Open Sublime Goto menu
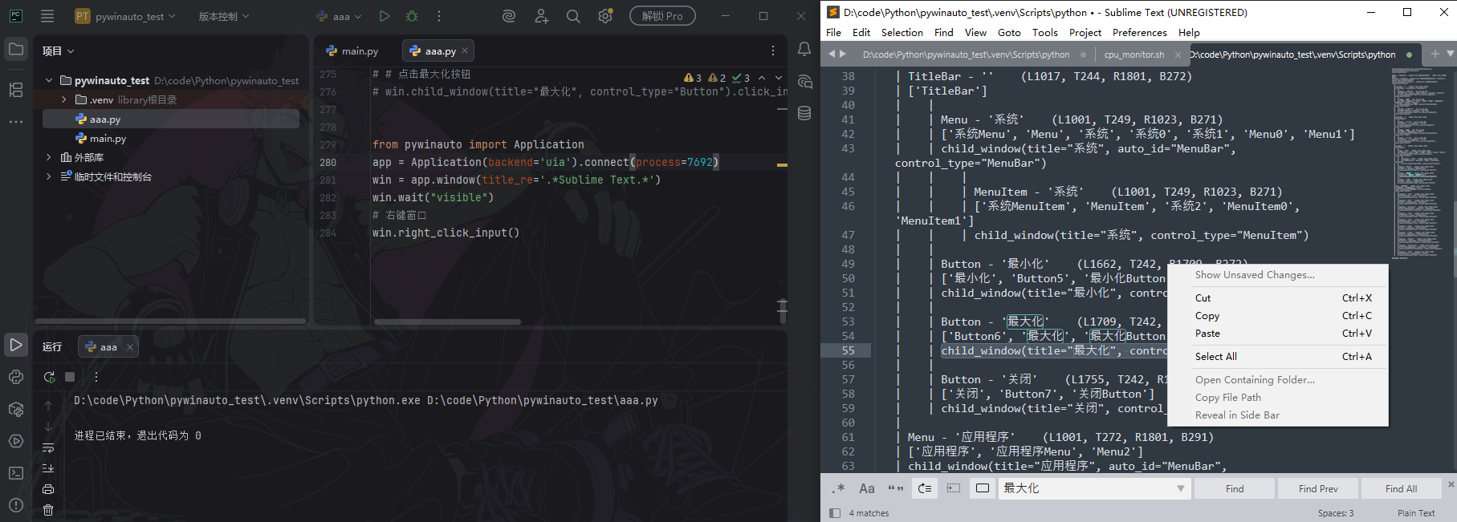1457x522 pixels. (x=1009, y=32)
